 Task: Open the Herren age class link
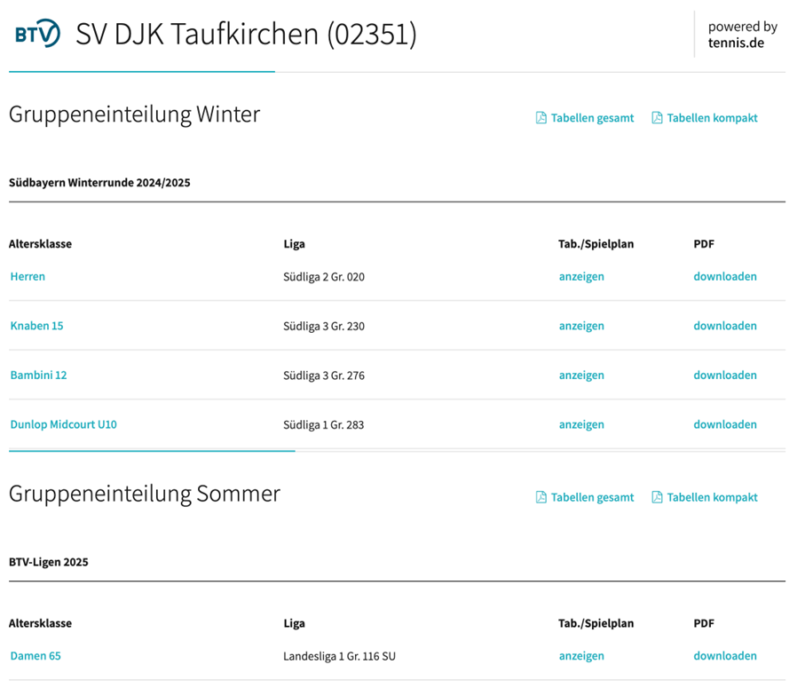click(x=28, y=277)
